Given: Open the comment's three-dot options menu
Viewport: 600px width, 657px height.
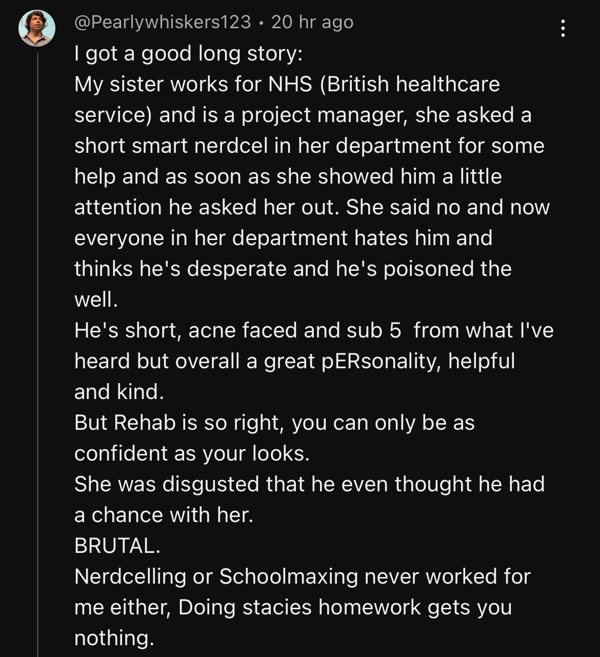Looking at the screenshot, I should pos(563,28).
